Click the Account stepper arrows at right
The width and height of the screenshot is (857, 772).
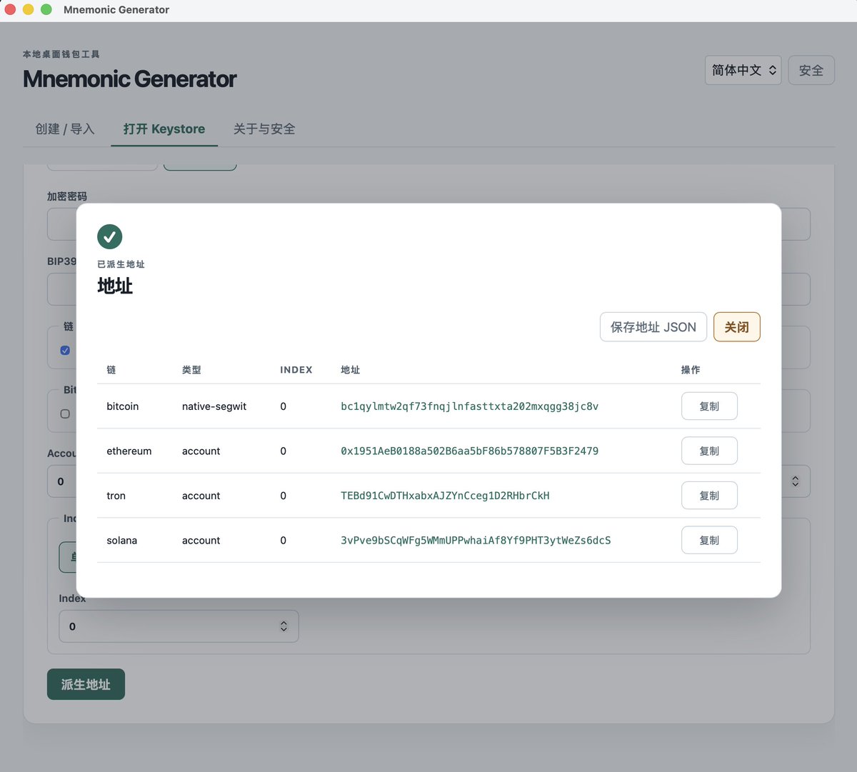pos(796,481)
